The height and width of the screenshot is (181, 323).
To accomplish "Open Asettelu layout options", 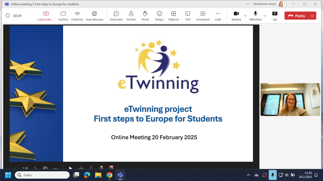I will click(x=63, y=16).
